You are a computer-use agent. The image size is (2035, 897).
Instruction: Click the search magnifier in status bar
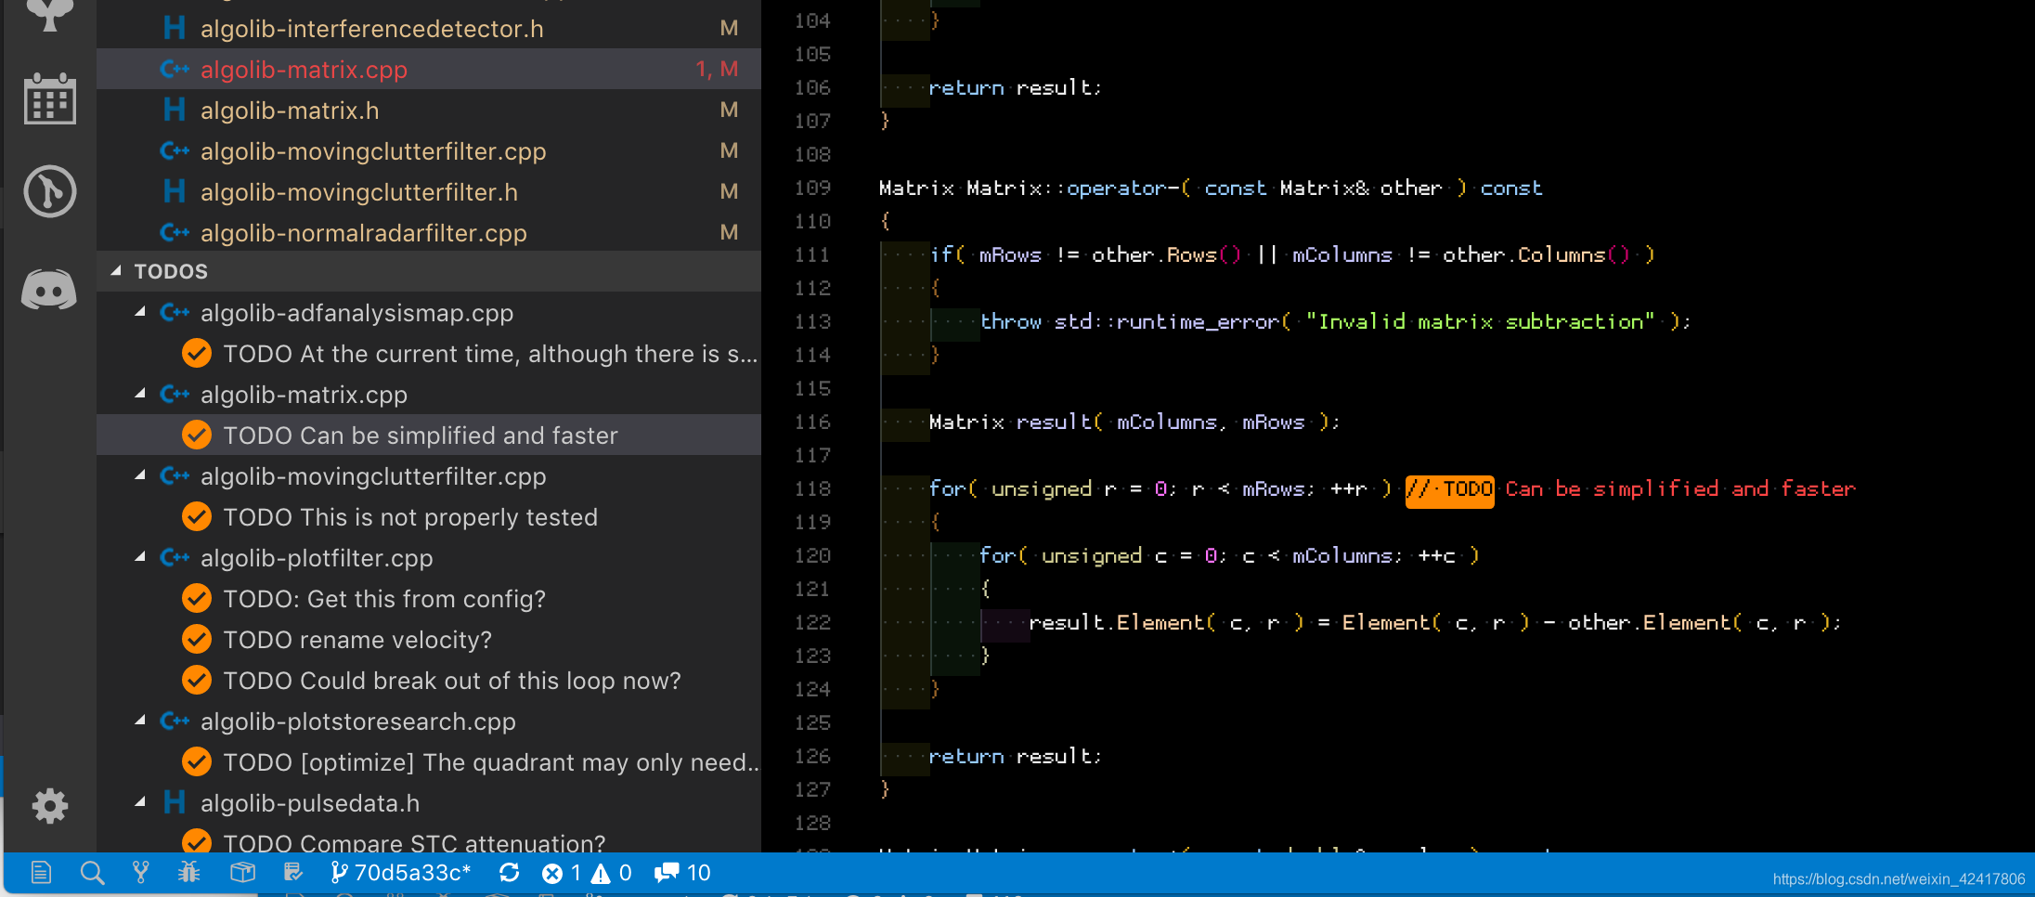click(92, 873)
